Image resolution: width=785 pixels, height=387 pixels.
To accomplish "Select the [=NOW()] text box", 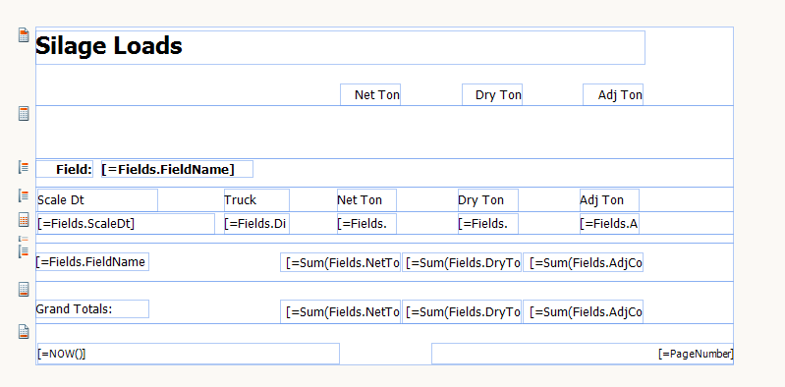I will click(x=189, y=354).
